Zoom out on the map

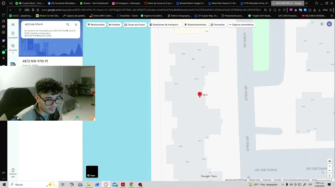tap(330, 171)
